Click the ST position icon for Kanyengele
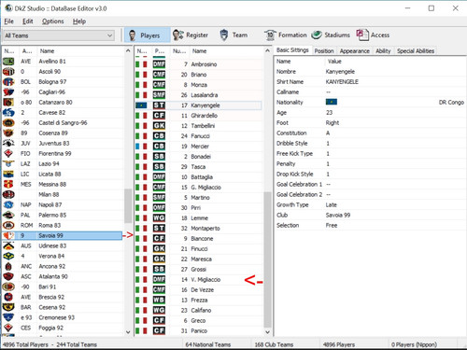This screenshot has width=467, height=350. 159,105
